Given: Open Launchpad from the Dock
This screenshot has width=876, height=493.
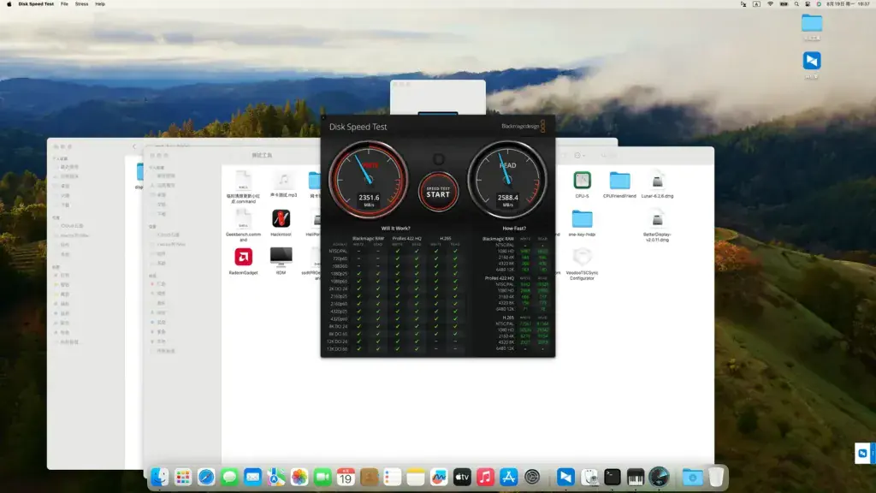Looking at the screenshot, I should point(183,477).
